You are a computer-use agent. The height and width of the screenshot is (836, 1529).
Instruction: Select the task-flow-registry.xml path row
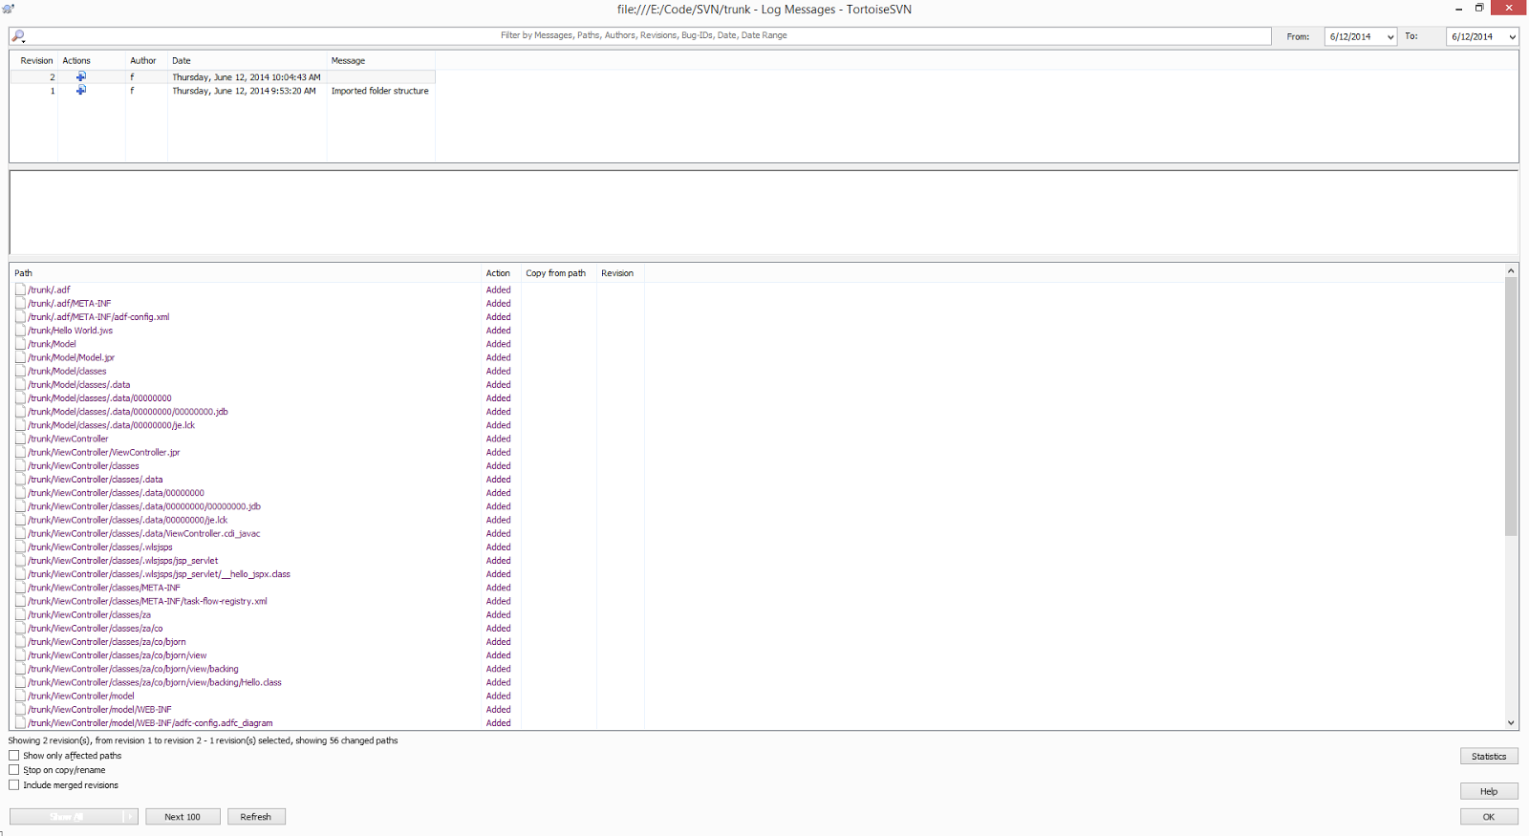coord(147,601)
